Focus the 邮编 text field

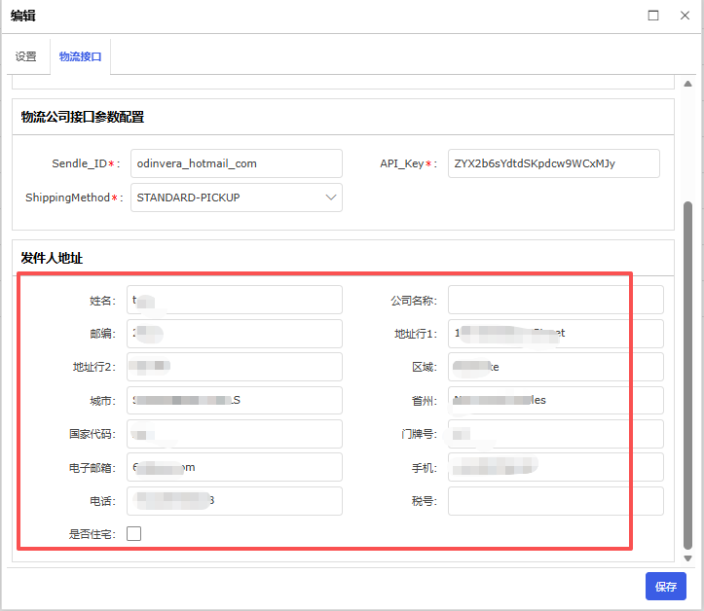coord(236,334)
